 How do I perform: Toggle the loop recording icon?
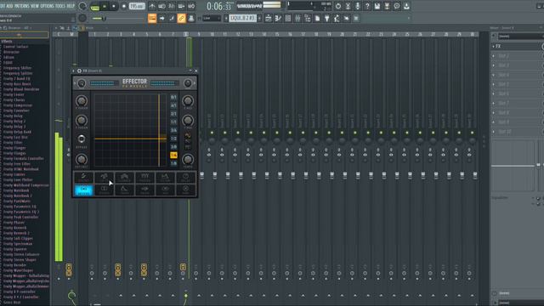tap(191, 6)
